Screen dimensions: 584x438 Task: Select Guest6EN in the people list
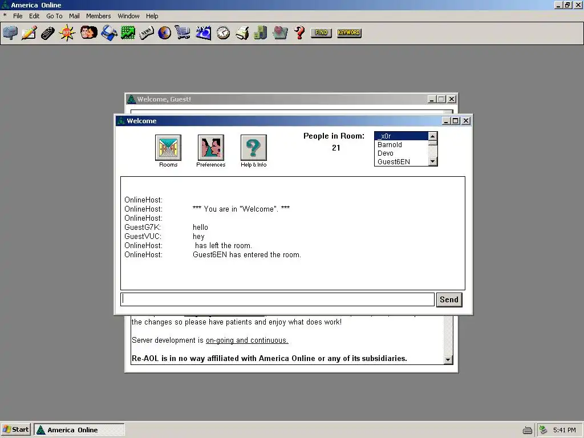401,162
